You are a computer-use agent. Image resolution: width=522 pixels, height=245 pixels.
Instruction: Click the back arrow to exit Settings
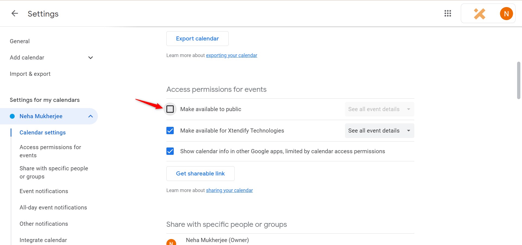(14, 13)
